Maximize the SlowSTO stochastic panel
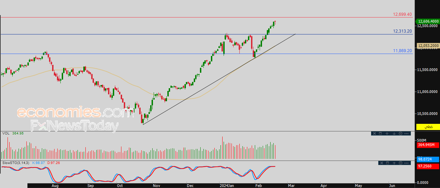Image resolution: width=440 pixels, height=188 pixels. pyautogui.click(x=388, y=163)
